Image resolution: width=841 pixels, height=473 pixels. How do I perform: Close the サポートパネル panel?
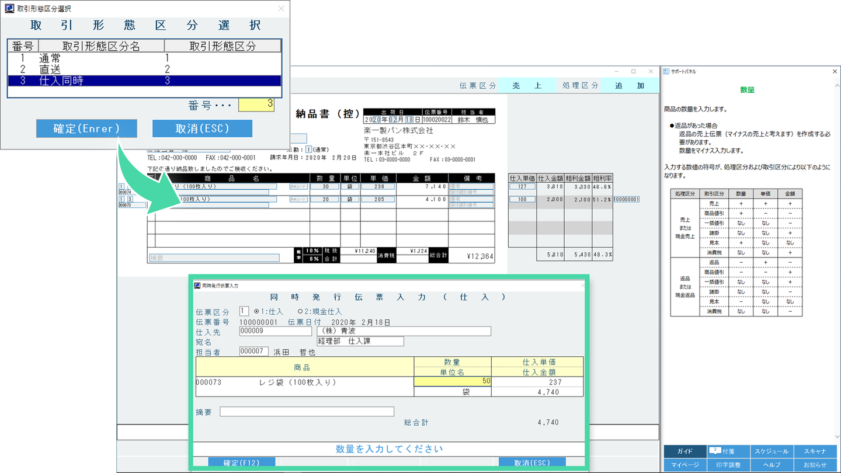(x=835, y=71)
